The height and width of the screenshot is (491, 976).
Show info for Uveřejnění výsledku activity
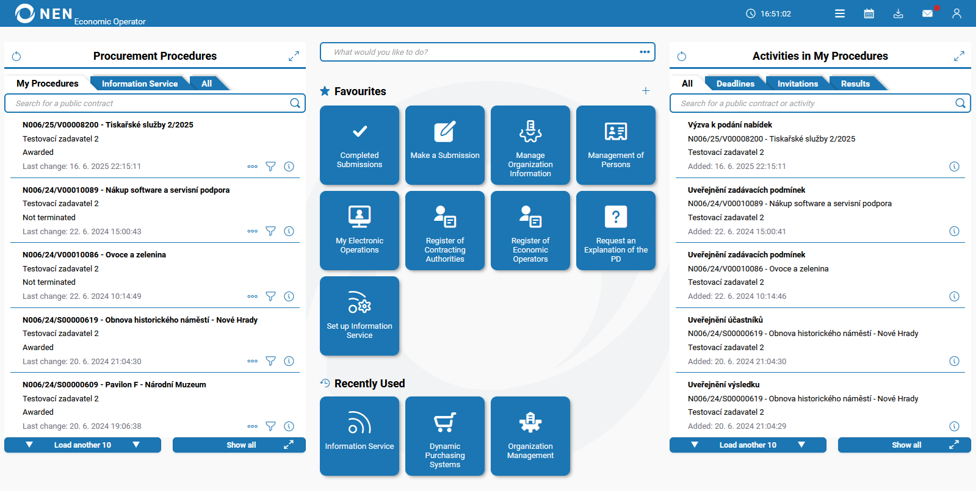pyautogui.click(x=955, y=426)
